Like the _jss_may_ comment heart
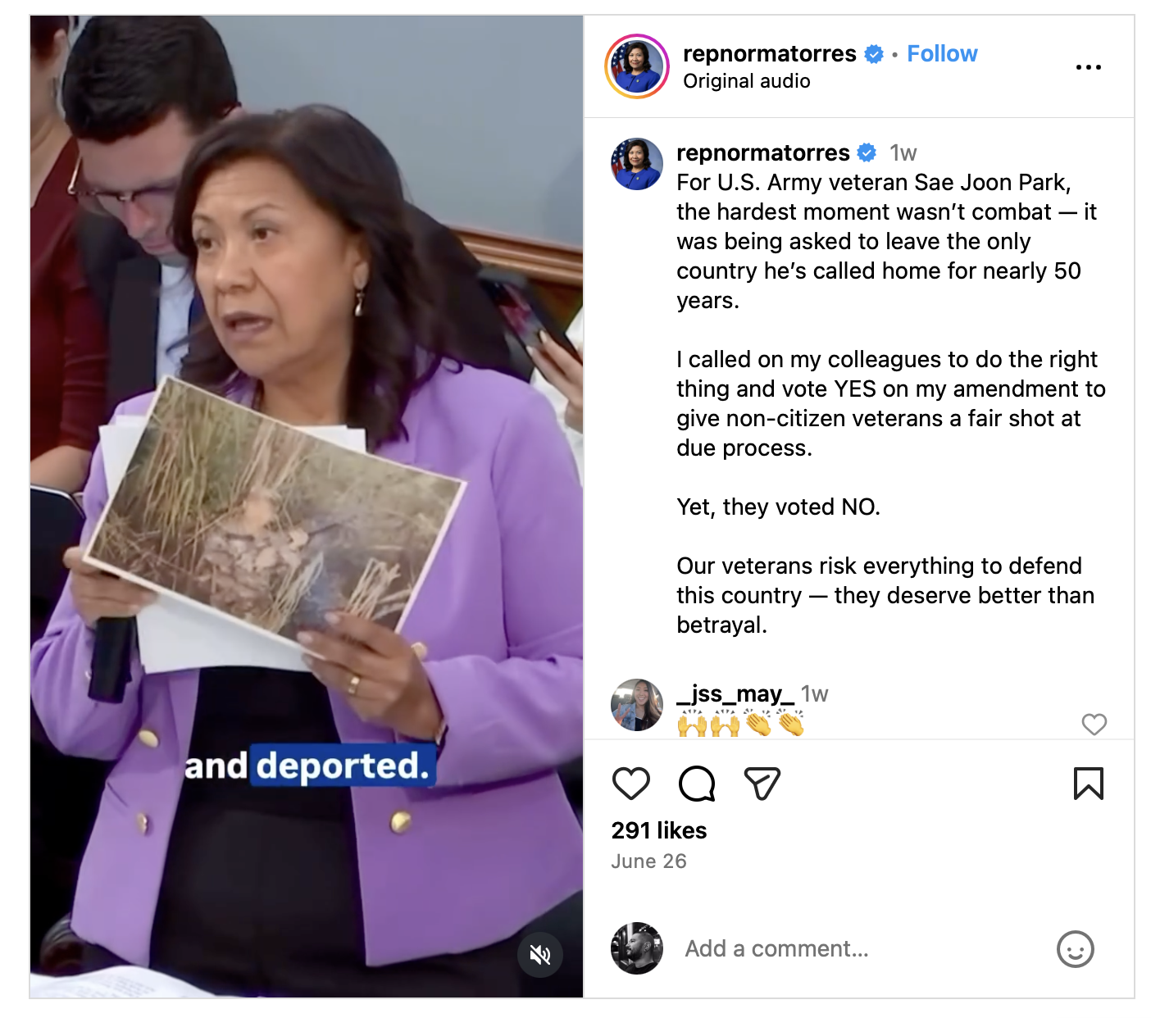The height and width of the screenshot is (1018, 1151). [x=1094, y=724]
